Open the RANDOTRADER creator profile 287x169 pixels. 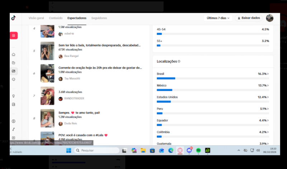click(71, 99)
